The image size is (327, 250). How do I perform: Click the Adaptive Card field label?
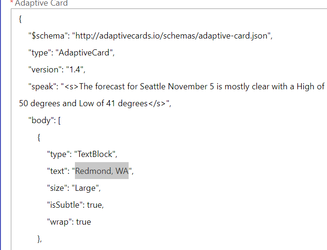pyautogui.click(x=41, y=3)
